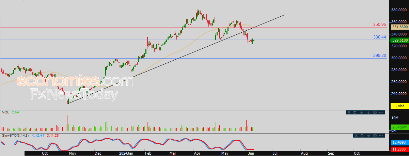Open VOL indicator settings gear
The width and height of the screenshot is (409, 156).
coord(375,112)
